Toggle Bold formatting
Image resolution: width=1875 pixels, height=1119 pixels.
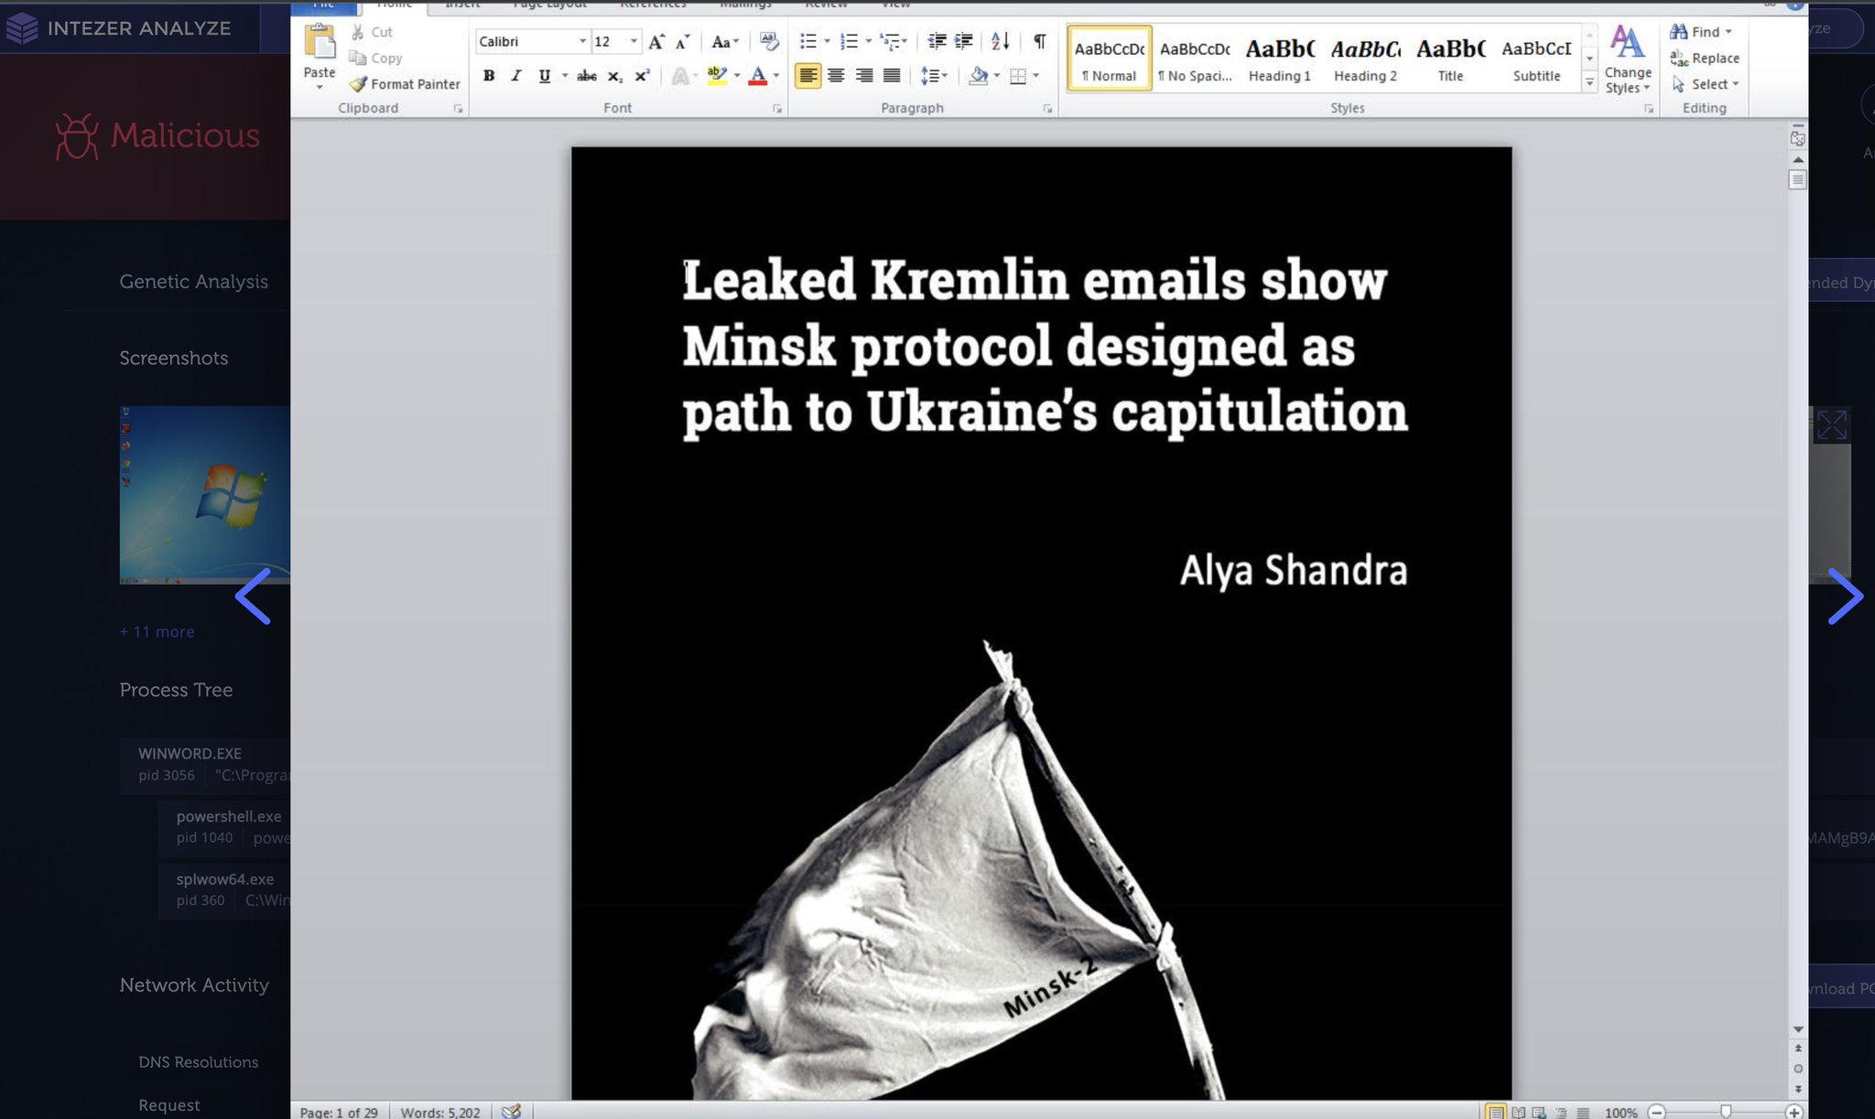[x=489, y=76]
